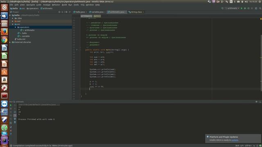Screen dimensions: 262x147
Task: Click scroll from source icon in Project panel
Action: pos(59,12)
